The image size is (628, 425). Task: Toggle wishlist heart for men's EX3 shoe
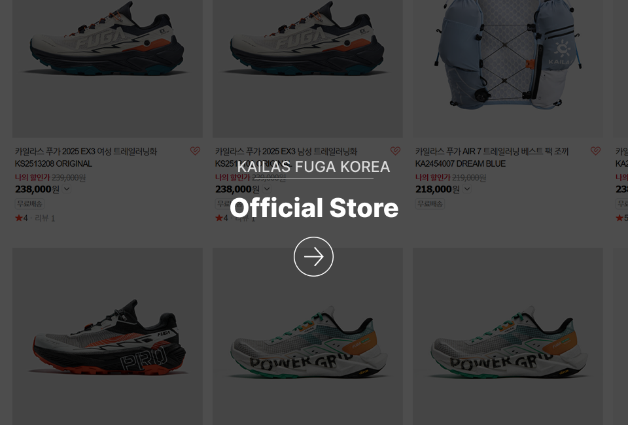(x=395, y=151)
